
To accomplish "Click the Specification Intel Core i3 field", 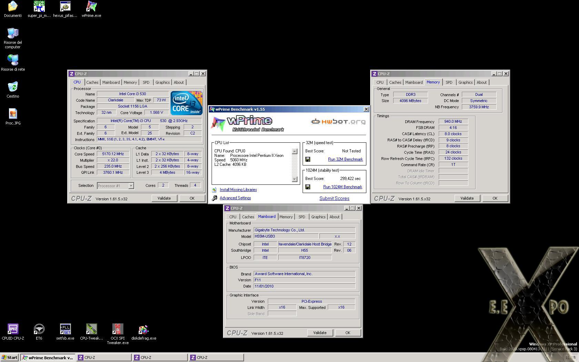I will pos(149,121).
